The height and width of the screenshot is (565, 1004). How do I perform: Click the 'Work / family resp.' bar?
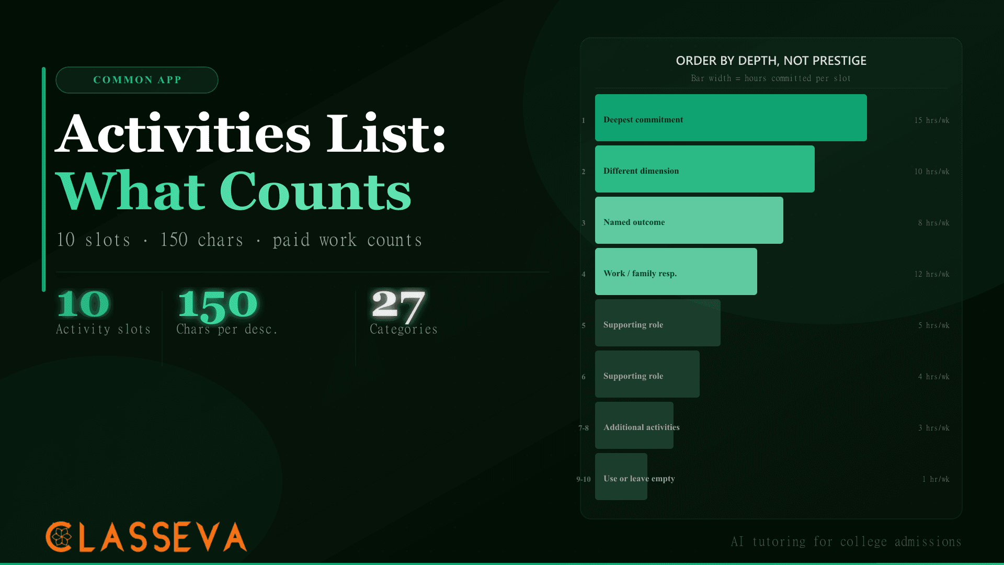676,272
